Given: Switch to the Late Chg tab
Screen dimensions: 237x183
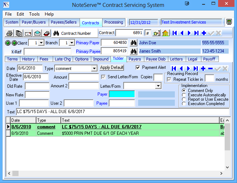Looking at the screenshot, I should [x=64, y=59].
